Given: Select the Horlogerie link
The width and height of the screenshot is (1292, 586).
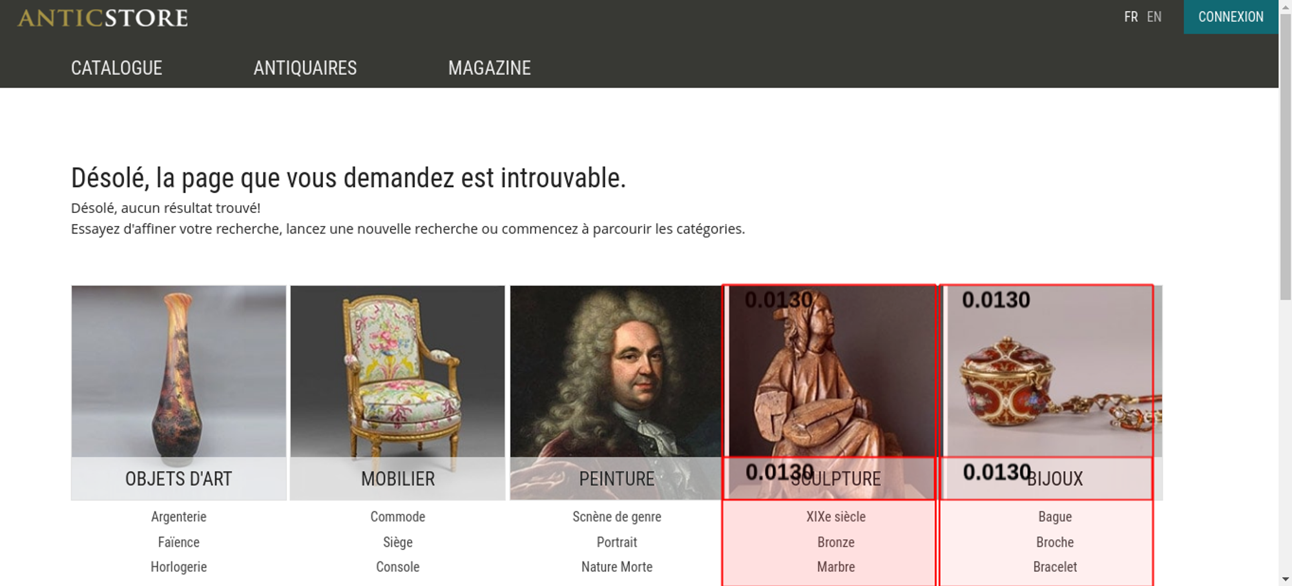Looking at the screenshot, I should point(178,567).
